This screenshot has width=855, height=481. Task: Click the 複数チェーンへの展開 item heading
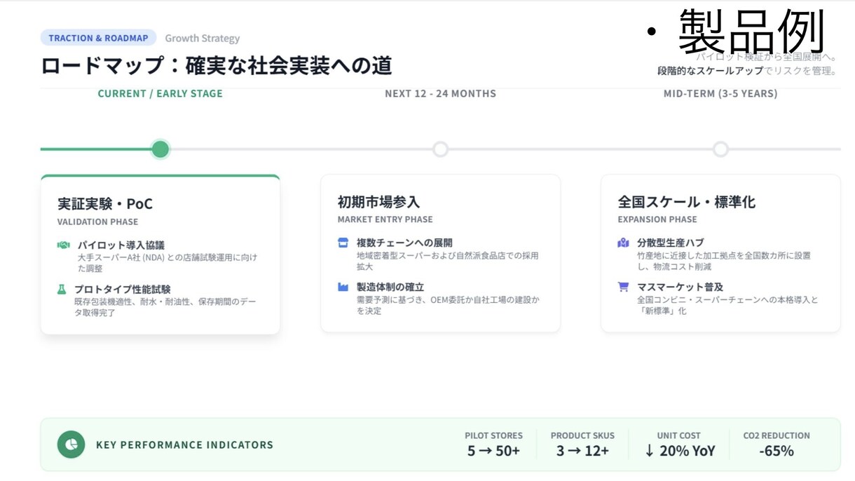[x=404, y=243]
